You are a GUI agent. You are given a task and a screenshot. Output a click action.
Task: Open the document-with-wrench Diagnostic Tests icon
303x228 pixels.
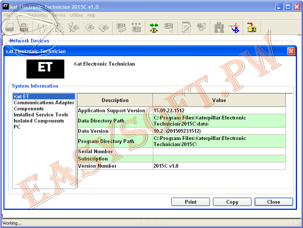point(186,27)
